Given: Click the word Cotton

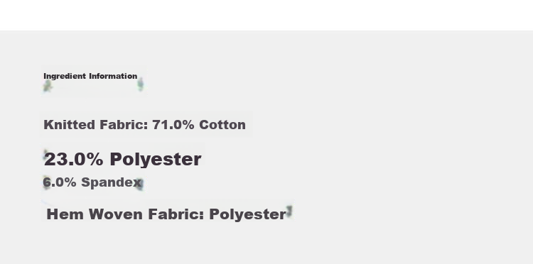Looking at the screenshot, I should pos(222,124).
